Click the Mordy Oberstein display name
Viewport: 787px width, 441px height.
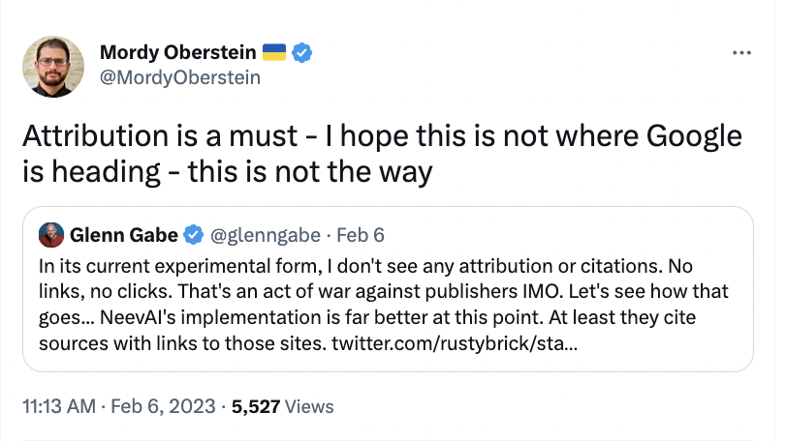coord(178,52)
